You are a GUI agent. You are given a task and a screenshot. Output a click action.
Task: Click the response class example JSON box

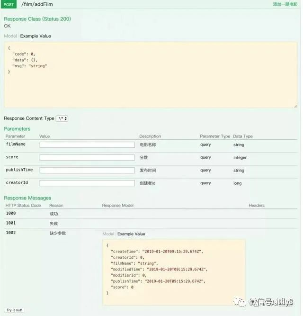point(151,75)
